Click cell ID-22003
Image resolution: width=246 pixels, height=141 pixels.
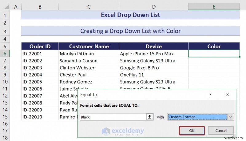(x=40, y=68)
